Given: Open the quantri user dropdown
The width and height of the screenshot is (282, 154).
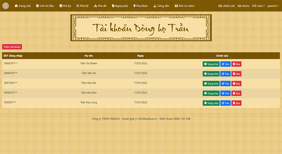Looking at the screenshot, I should point(273,6).
